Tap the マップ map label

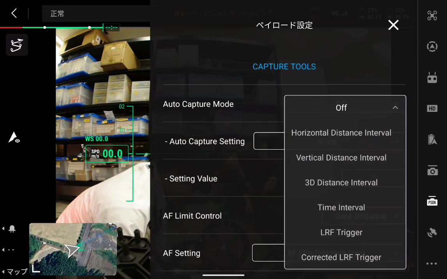pos(17,271)
